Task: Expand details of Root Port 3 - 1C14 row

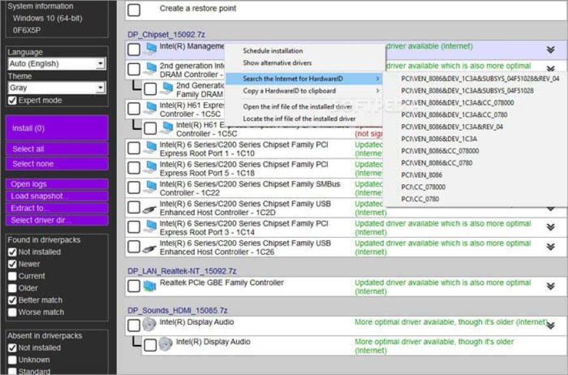Action: click(x=550, y=227)
